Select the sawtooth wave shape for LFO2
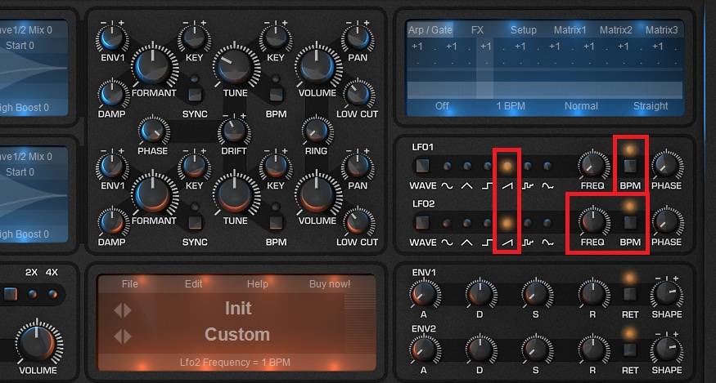The height and width of the screenshot is (383, 716). [x=507, y=222]
